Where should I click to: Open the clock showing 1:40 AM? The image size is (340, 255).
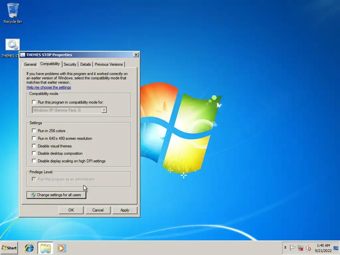(x=323, y=248)
